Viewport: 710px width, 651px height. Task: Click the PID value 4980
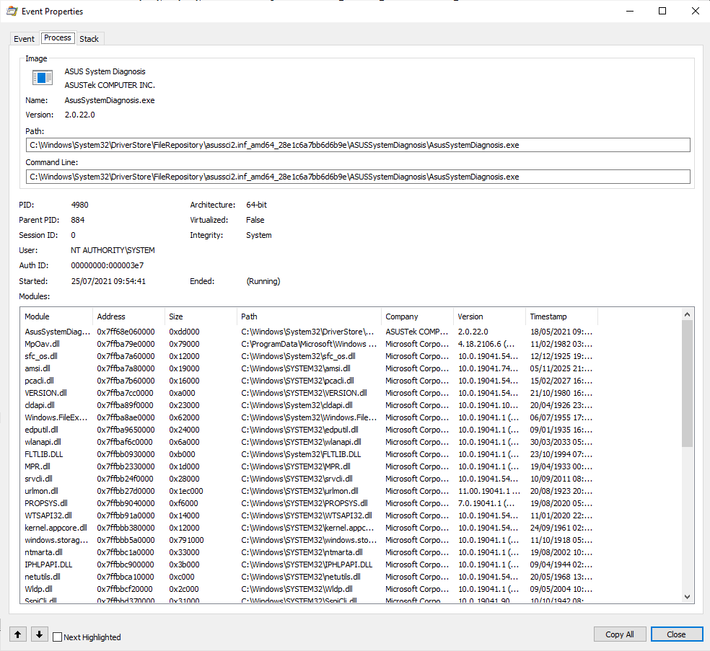coord(79,205)
